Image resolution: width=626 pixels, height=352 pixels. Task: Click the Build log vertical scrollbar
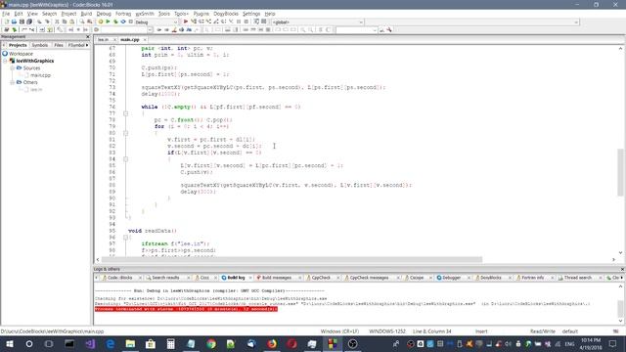tap(620, 304)
